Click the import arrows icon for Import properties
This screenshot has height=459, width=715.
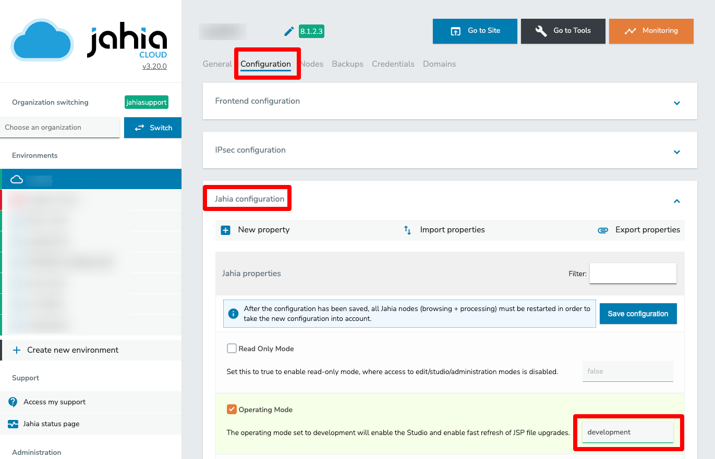pyautogui.click(x=408, y=230)
